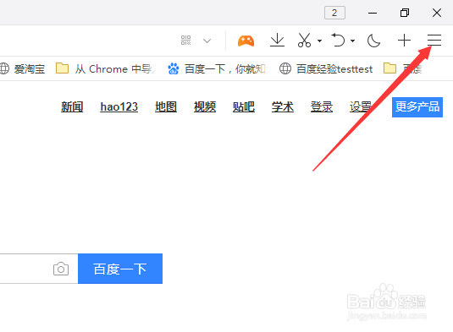Open the orange game controller icon
The image size is (453, 332).
(x=246, y=41)
